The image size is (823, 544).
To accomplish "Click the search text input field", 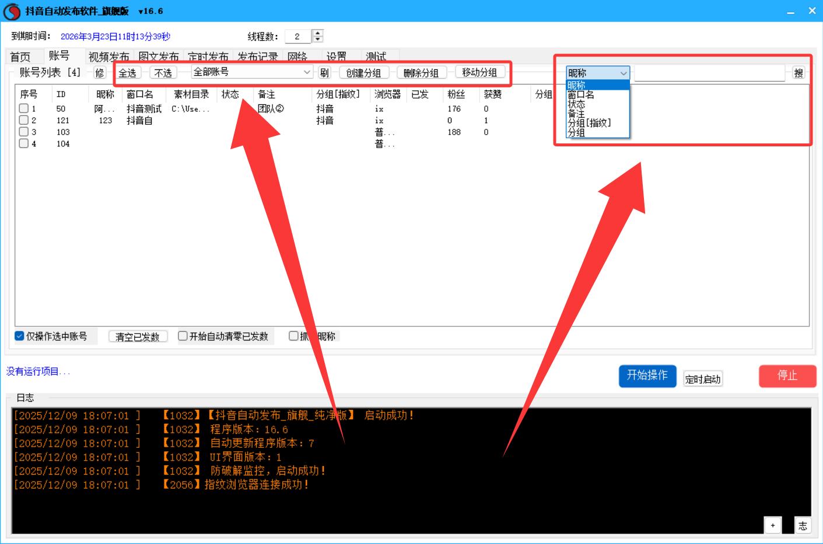I will tap(709, 73).
